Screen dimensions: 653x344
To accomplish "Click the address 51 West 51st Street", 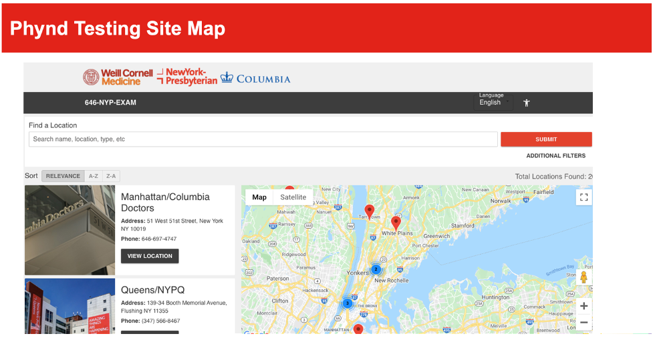I will tap(172, 225).
